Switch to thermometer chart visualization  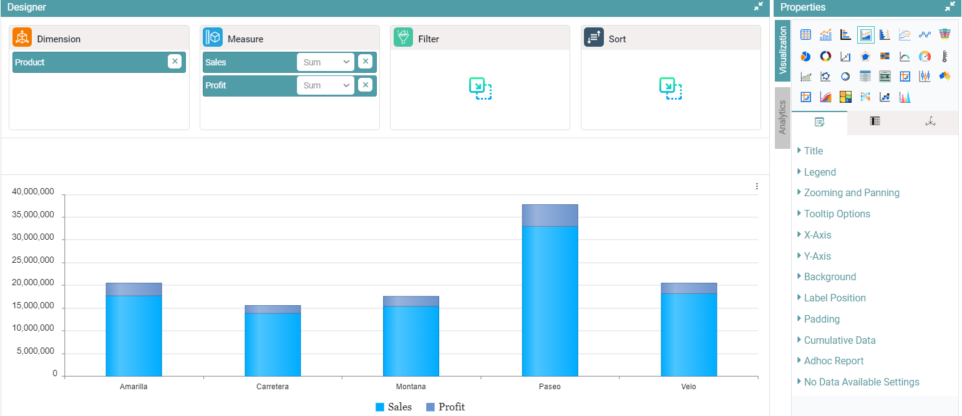click(945, 57)
